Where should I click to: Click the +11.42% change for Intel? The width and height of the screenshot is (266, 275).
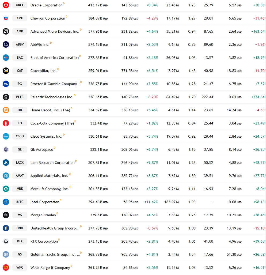tap(151, 202)
